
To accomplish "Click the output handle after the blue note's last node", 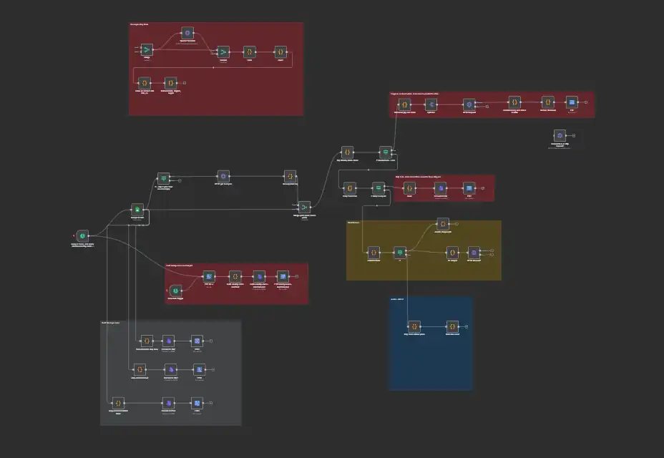I will point(464,326).
